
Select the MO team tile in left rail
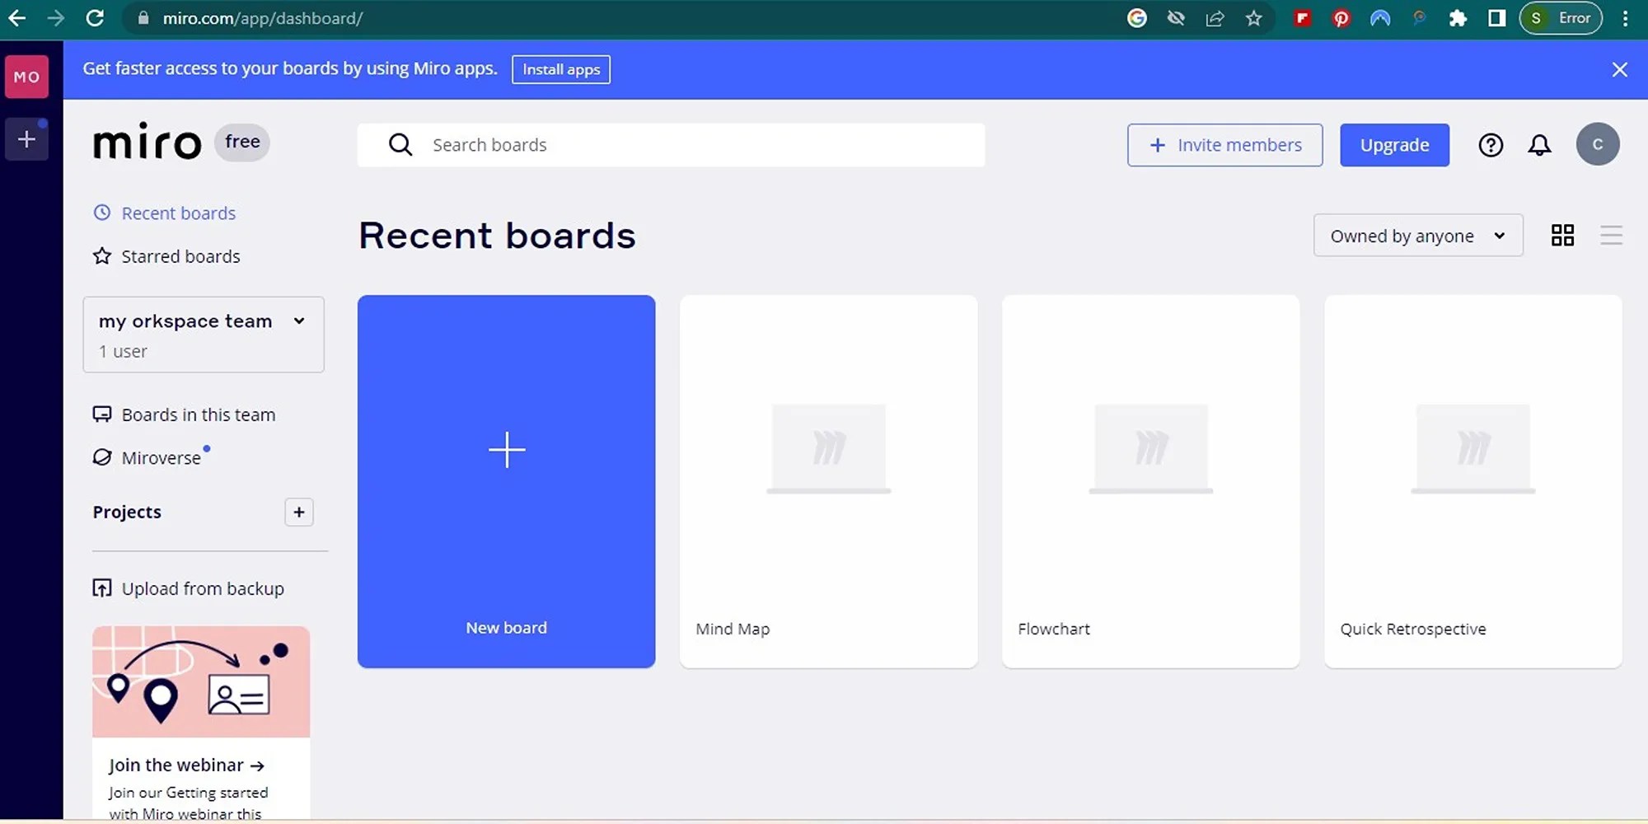(26, 77)
